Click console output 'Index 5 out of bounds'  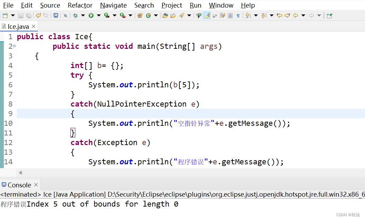pyautogui.click(x=73, y=204)
